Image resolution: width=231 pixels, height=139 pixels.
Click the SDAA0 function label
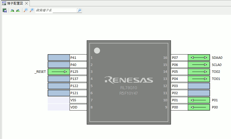pos(217,58)
